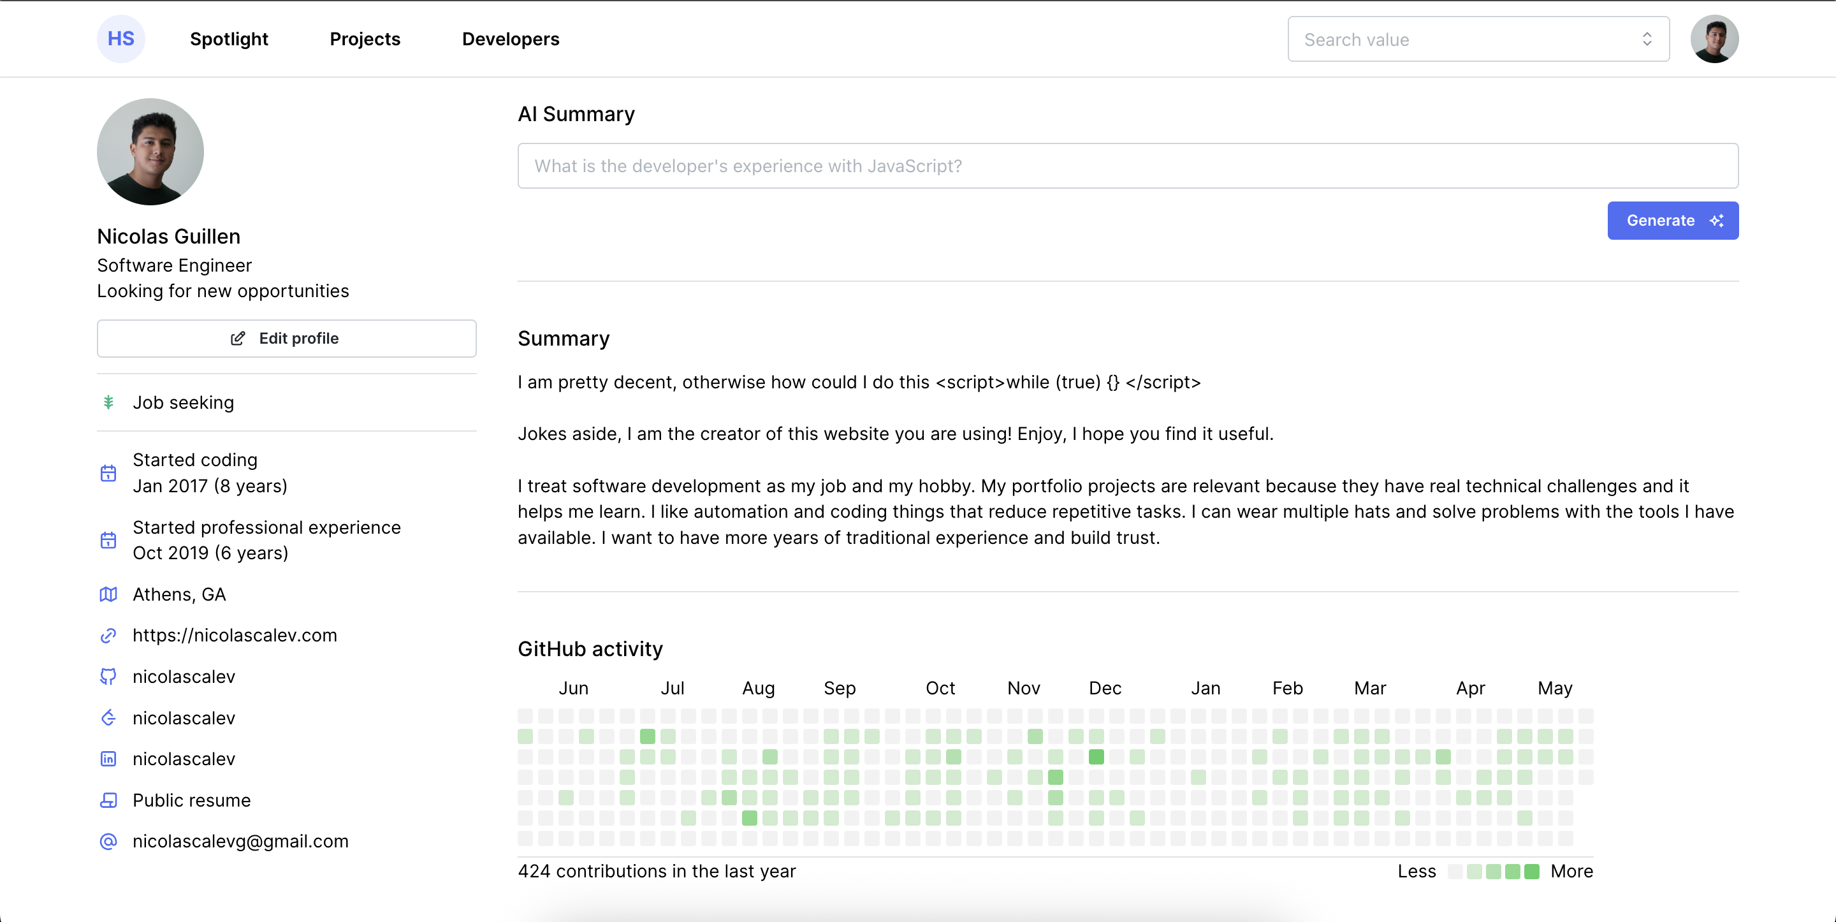Click the Edit profile button

286,338
